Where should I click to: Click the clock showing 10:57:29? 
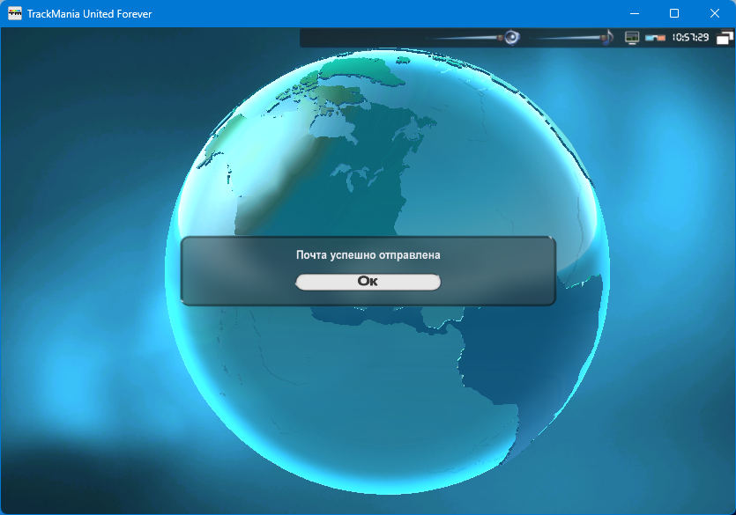tap(690, 38)
